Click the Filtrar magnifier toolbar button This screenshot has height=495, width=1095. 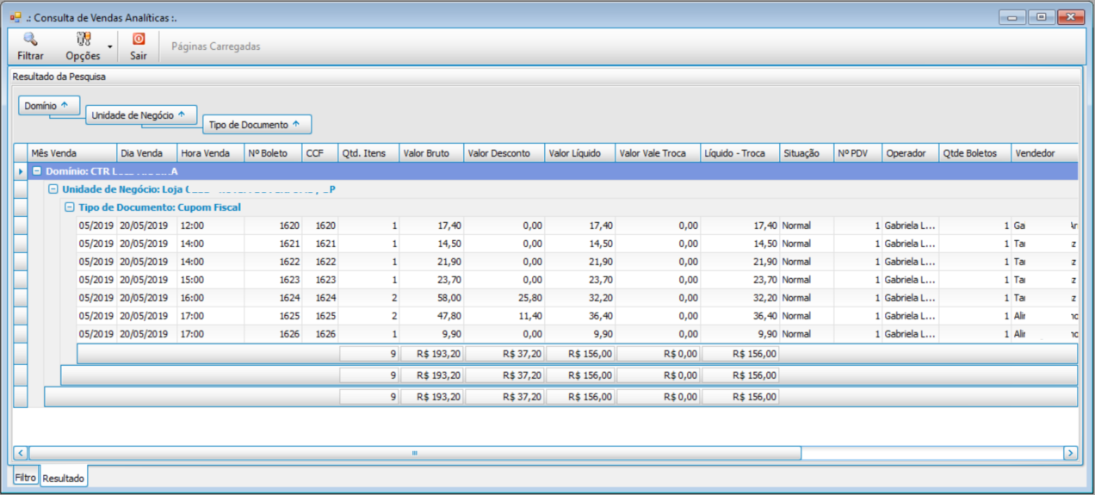(30, 46)
